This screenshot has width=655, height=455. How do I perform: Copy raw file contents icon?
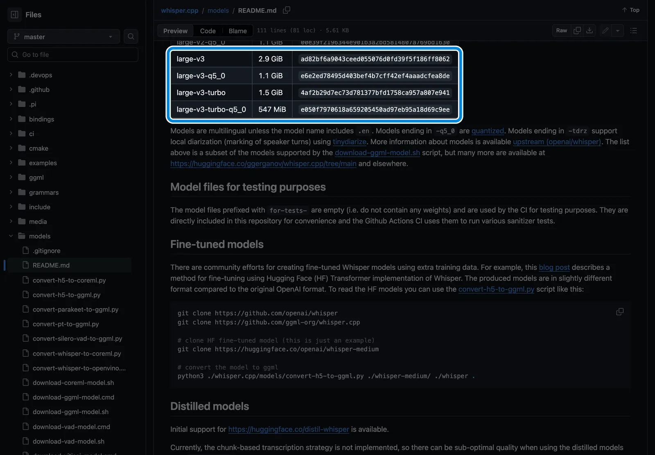pos(577,30)
